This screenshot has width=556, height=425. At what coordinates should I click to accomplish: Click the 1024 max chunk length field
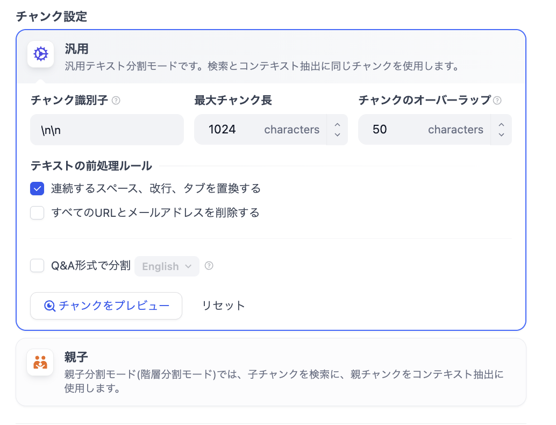pyautogui.click(x=231, y=130)
